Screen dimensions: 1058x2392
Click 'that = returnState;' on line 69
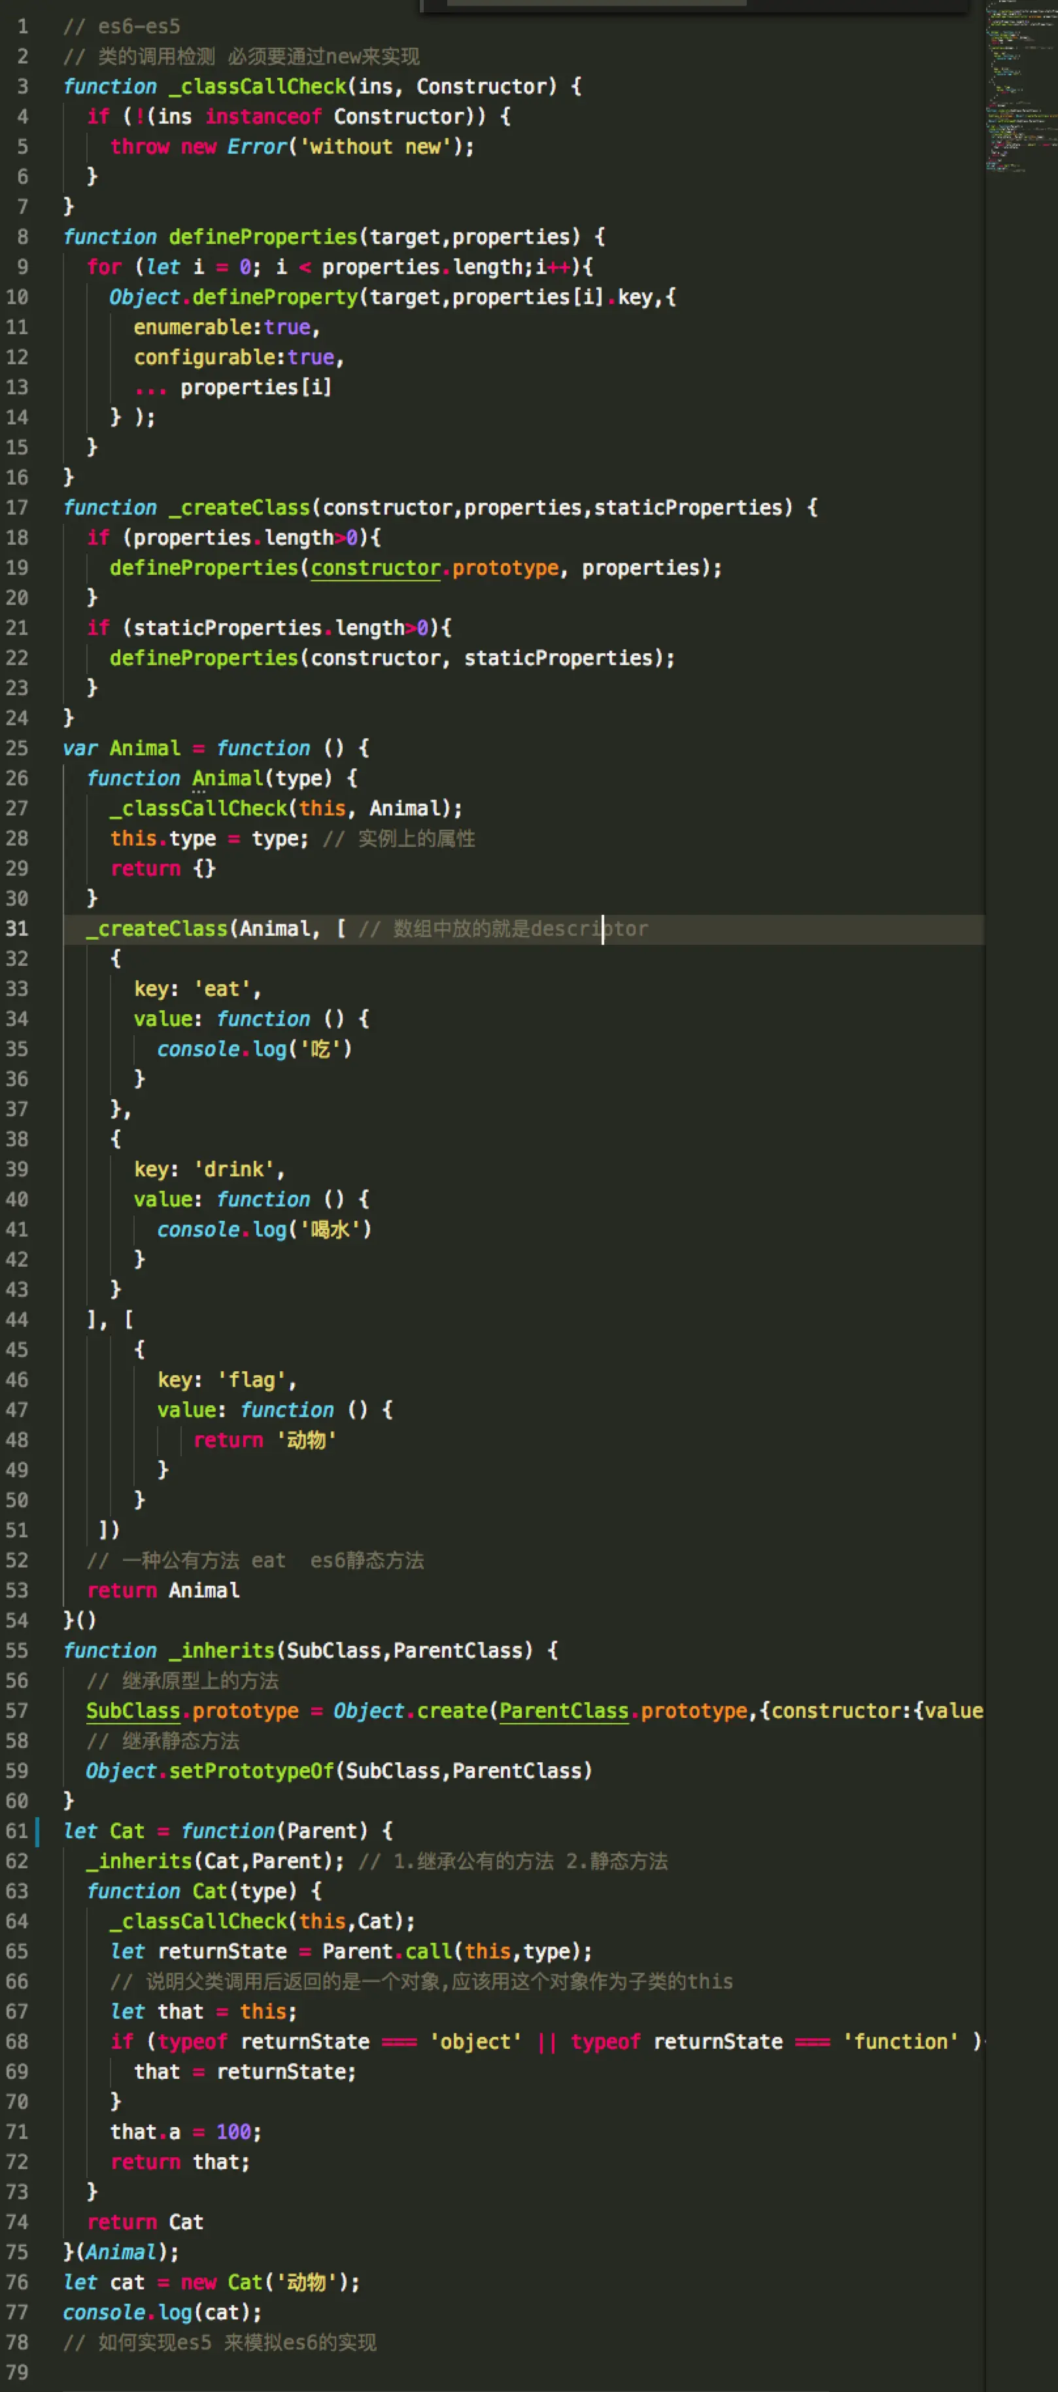245,2072
